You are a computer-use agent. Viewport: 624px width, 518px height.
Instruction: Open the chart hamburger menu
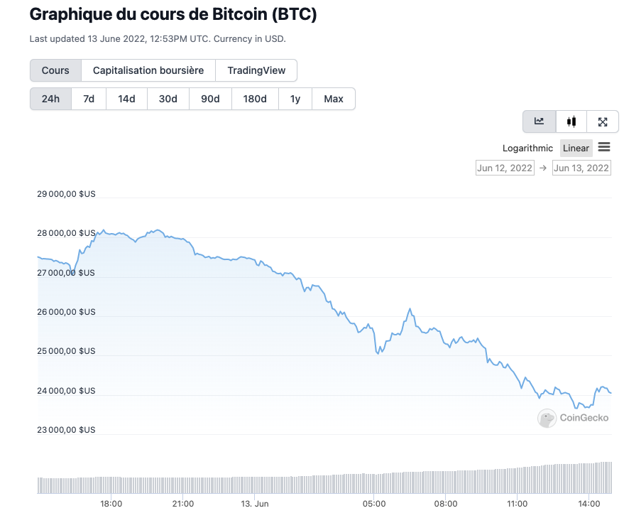point(604,147)
